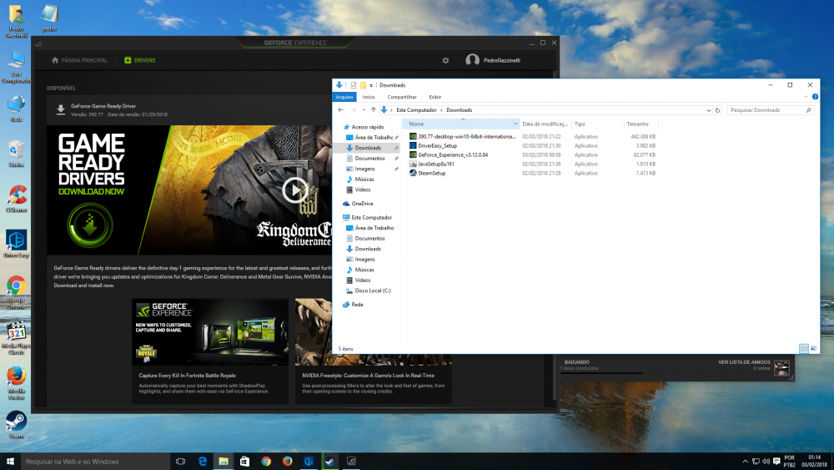834x470 pixels.
Task: Click Ver Lista de Amigos in Steam
Action: (x=744, y=362)
